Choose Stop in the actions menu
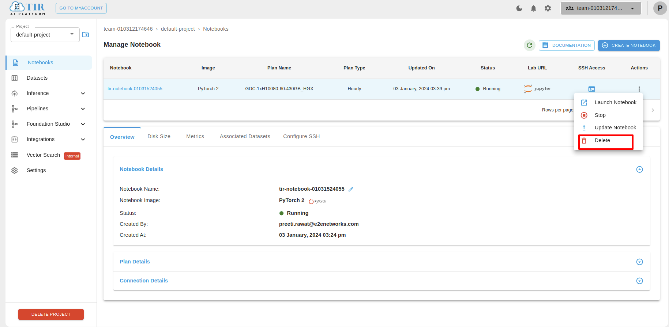This screenshot has height=327, width=669. (x=608, y=115)
